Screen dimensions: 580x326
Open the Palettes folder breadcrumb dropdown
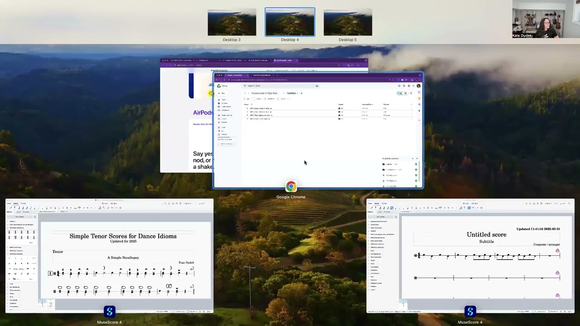(292, 93)
